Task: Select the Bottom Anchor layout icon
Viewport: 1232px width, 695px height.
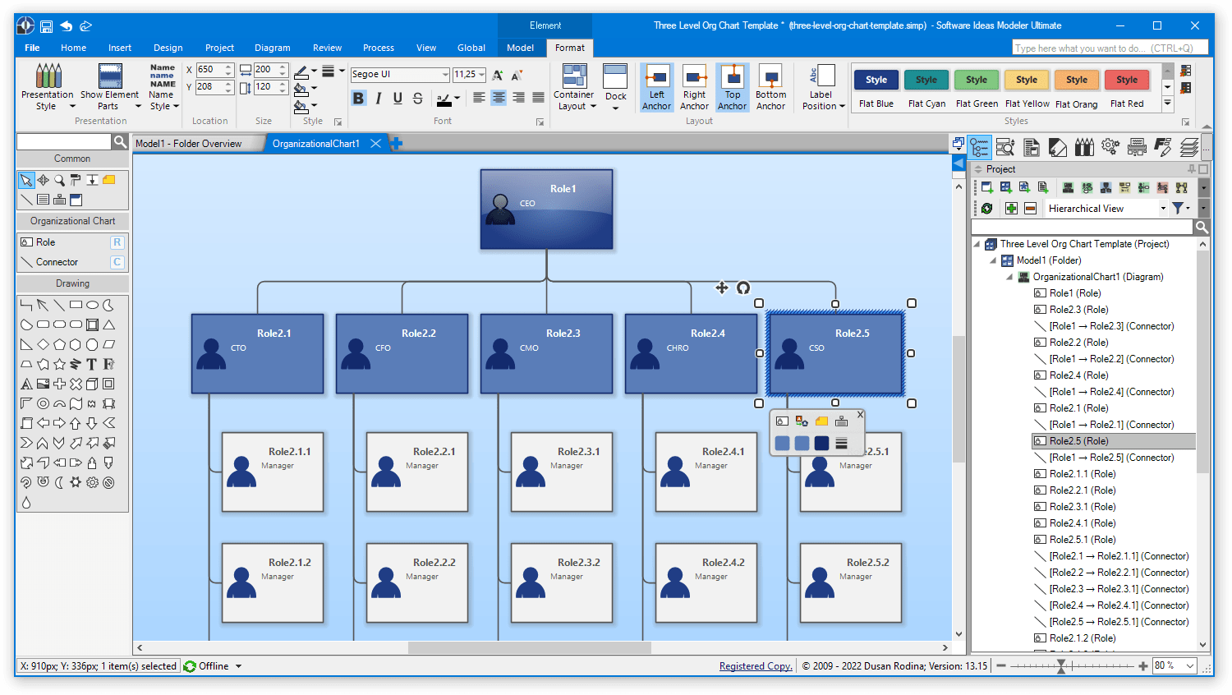Action: point(770,87)
